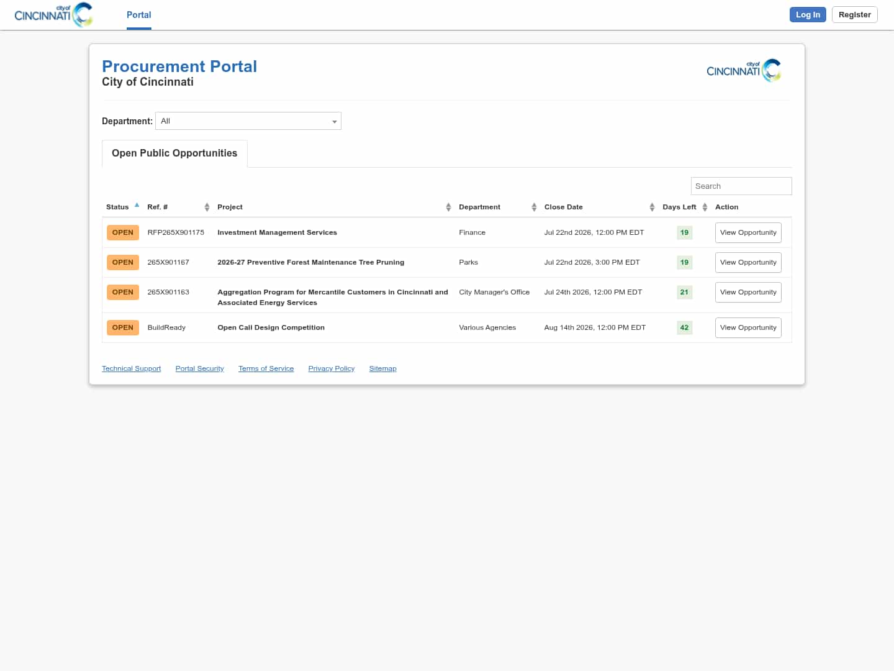894x671 pixels.
Task: Click OPEN badge for BuildReady row
Action: [x=123, y=328]
